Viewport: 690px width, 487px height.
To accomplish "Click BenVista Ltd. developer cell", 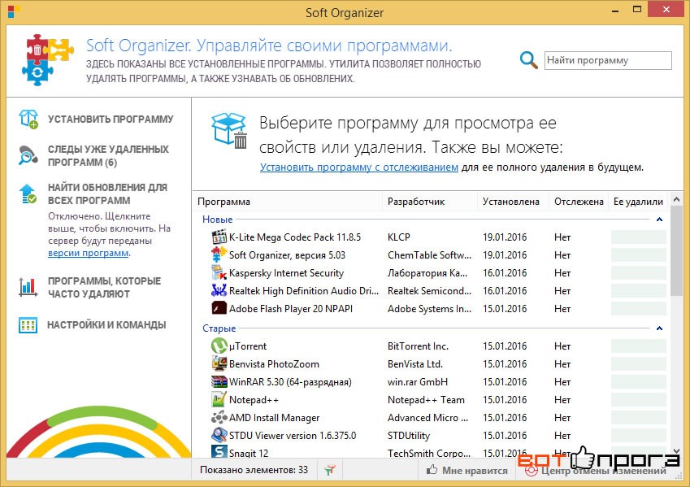I will [x=415, y=364].
